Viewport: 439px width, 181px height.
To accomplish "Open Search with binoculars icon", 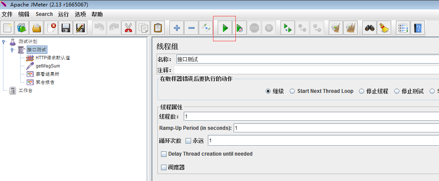I will 370,28.
